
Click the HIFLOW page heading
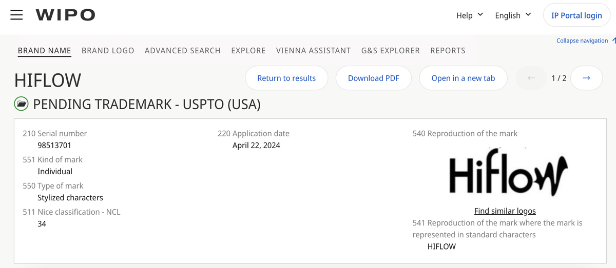coord(48,80)
